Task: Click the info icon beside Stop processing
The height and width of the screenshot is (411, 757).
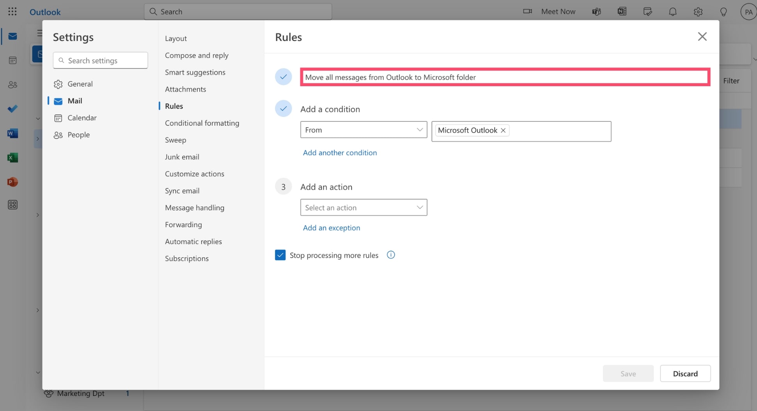Action: [391, 255]
